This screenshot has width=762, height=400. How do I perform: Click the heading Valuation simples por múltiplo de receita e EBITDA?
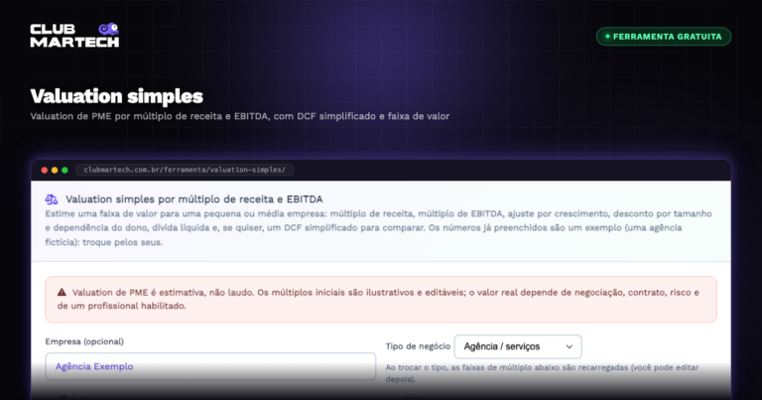click(x=193, y=199)
